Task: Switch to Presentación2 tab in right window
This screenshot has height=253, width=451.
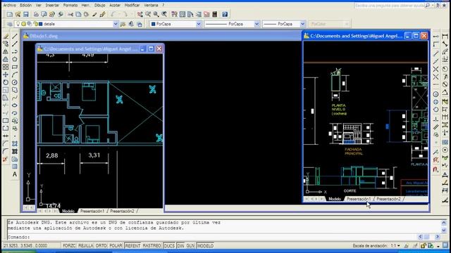Action: (388, 199)
